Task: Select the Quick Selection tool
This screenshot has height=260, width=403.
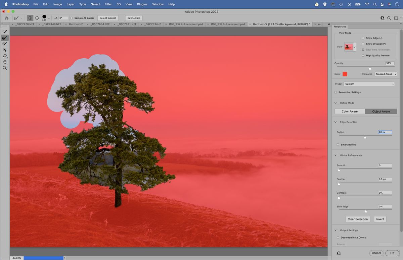Action: [5, 31]
